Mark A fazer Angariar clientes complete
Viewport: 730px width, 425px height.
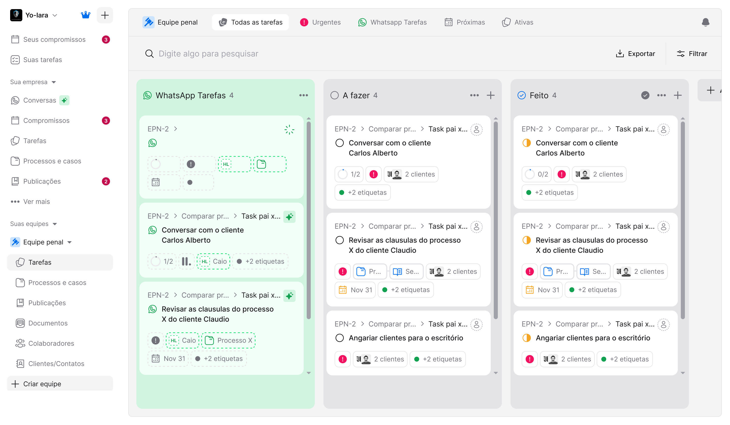(x=339, y=338)
